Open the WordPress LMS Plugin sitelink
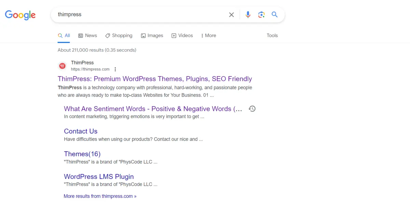The image size is (410, 210). pos(99,177)
